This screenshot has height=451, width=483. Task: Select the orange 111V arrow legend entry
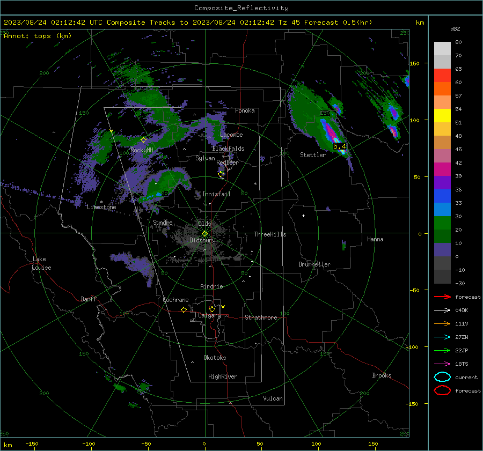[442, 323]
